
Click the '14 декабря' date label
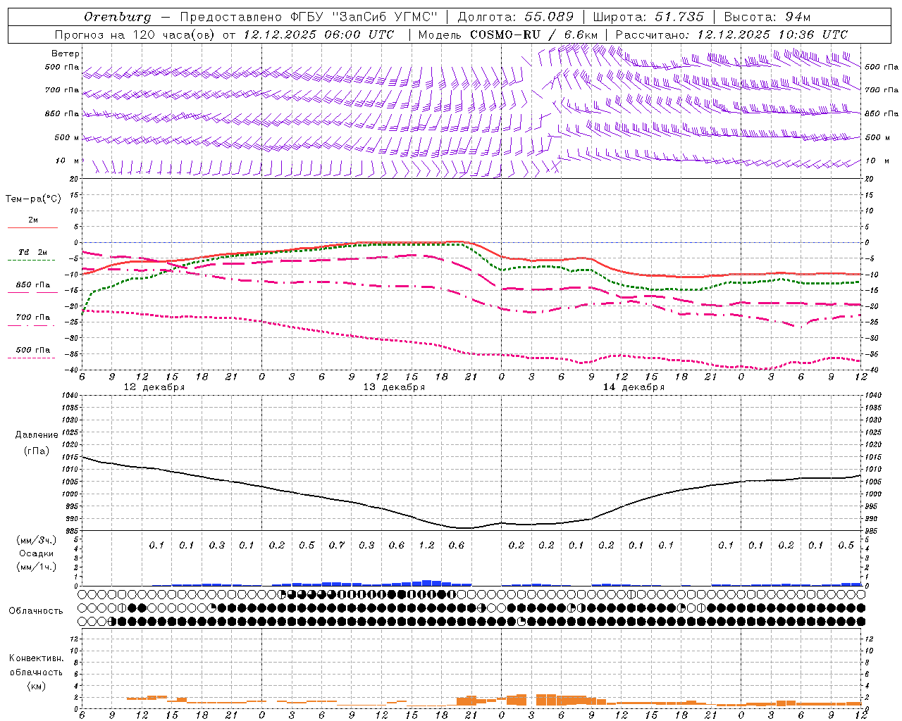634,387
